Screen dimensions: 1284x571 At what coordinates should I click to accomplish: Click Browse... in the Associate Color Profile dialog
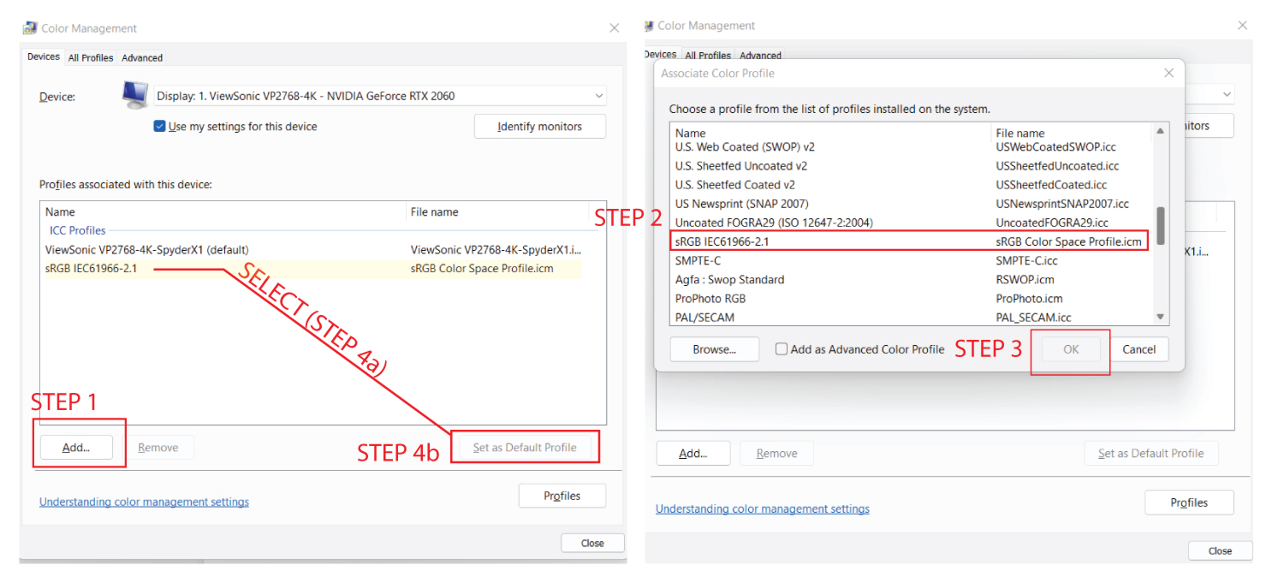(715, 348)
